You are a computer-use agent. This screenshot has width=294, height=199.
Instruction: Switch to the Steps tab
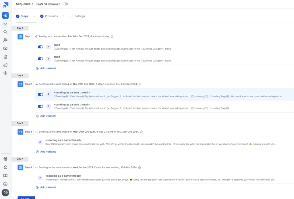pyautogui.click(x=22, y=16)
